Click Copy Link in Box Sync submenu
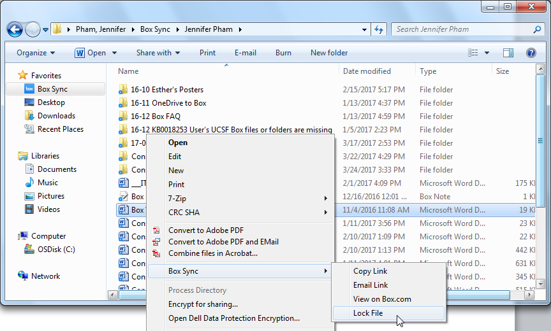Viewport: 551px width, 331px height. coord(371,271)
